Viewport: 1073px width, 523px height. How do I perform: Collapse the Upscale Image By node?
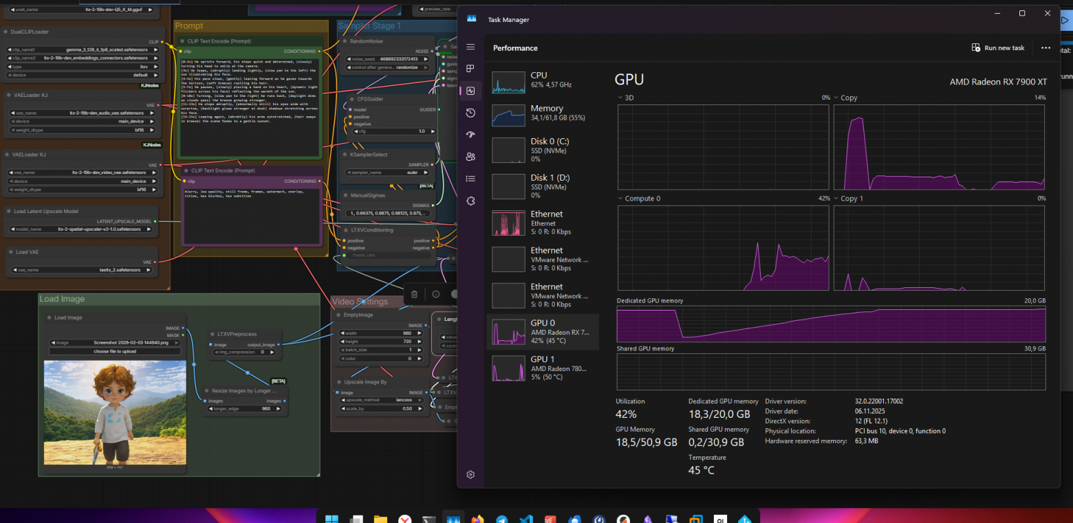click(338, 382)
